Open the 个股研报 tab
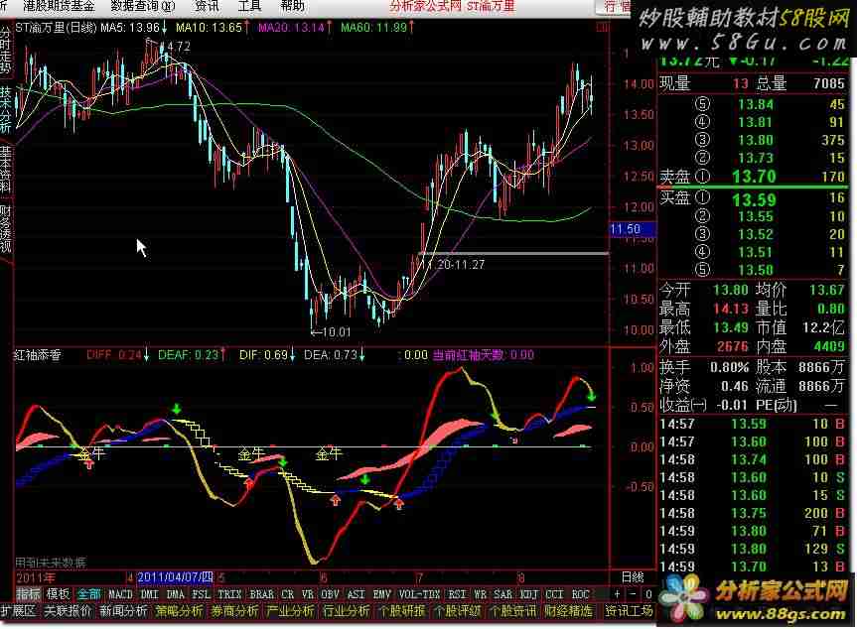Screen dimensions: 857x629 pos(402,611)
